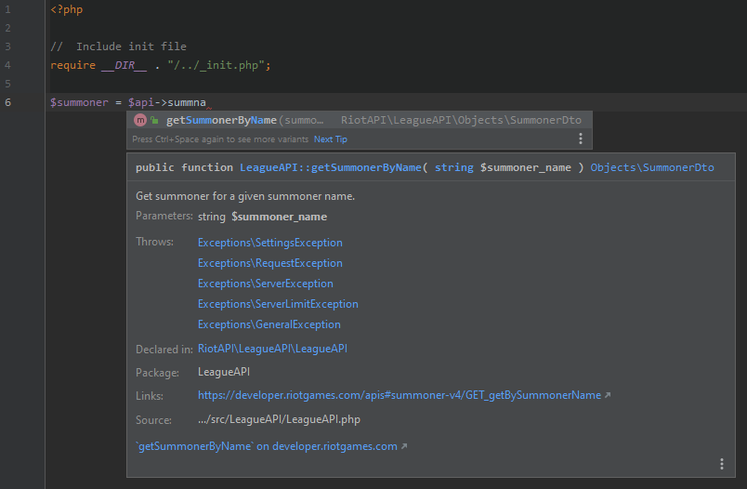This screenshot has width=747, height=489.
Task: Place cursor in $summoner variable on line 6
Action: click(79, 102)
